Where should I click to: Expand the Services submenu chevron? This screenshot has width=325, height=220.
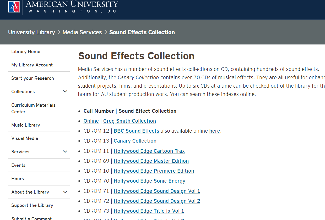coord(65,152)
